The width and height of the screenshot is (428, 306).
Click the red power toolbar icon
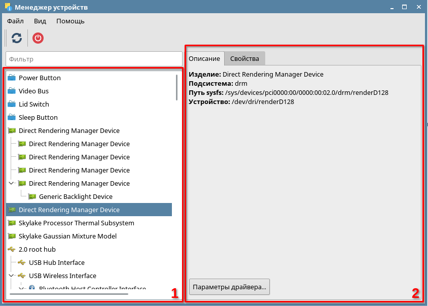click(x=38, y=38)
